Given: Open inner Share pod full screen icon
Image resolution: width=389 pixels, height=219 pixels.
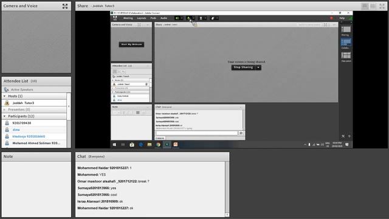Looking at the screenshot, I should click(325, 25).
